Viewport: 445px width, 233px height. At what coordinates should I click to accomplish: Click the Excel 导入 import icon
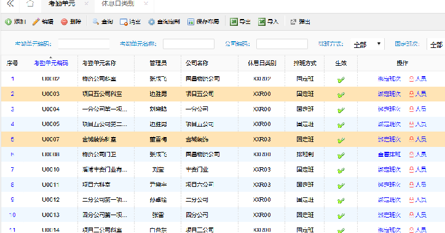[262, 22]
